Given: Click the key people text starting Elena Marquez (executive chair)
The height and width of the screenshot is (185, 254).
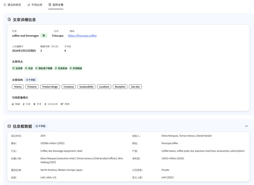Looking at the screenshot, I should [82, 160].
